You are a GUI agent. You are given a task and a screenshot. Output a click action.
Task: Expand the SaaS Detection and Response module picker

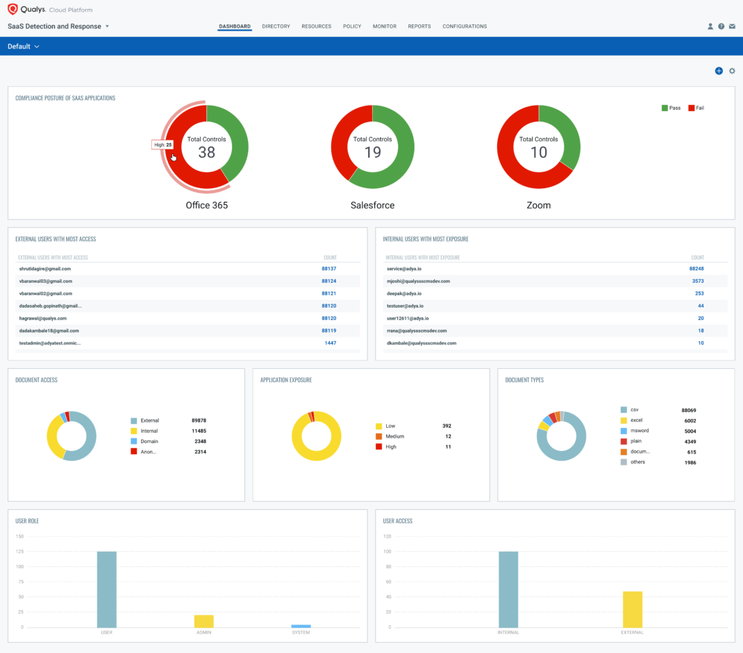(107, 26)
